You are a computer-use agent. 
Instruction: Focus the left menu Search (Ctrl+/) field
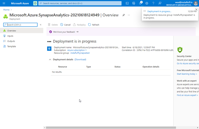pyautogui.click(x=20, y=25)
